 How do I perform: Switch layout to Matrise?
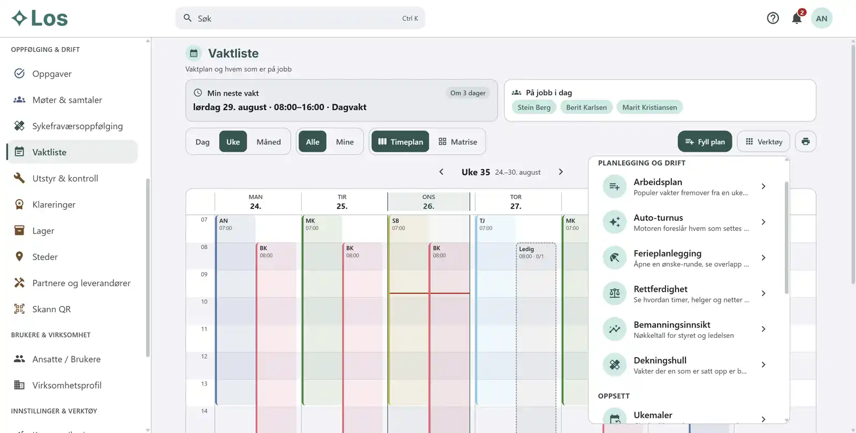click(457, 142)
